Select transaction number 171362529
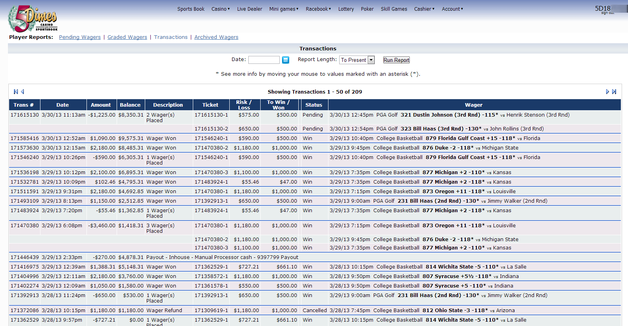 pyautogui.click(x=25, y=320)
